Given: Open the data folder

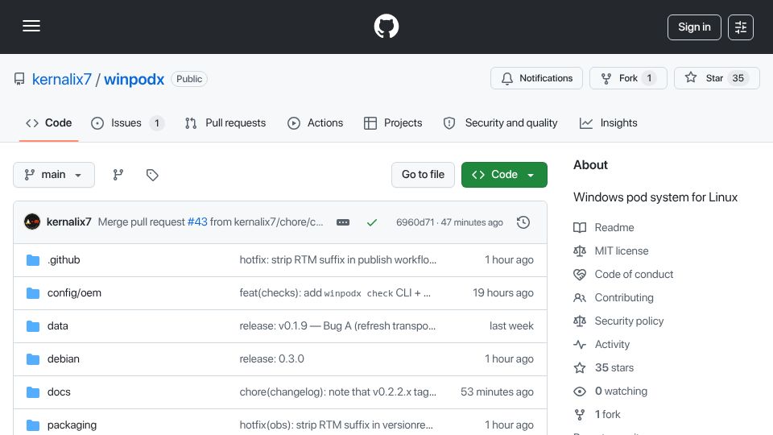Looking at the screenshot, I should tap(58, 326).
